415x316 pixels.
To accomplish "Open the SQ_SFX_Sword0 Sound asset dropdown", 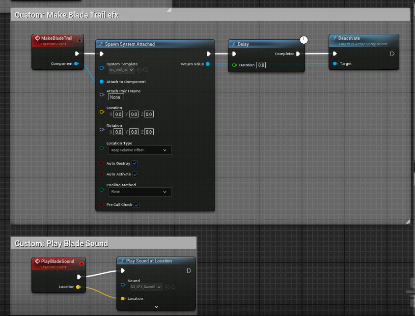I will point(146,287).
